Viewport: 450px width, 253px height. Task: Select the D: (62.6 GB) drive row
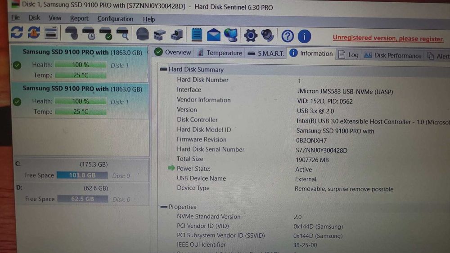[82, 194]
